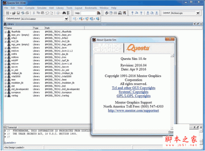The height and width of the screenshot is (151, 205).
Task: Click the Compile toolbar icon
Action: [107, 13]
